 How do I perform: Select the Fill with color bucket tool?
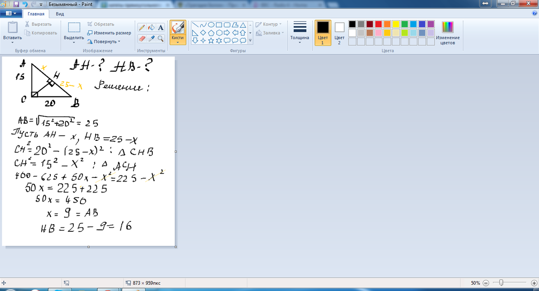(x=151, y=27)
